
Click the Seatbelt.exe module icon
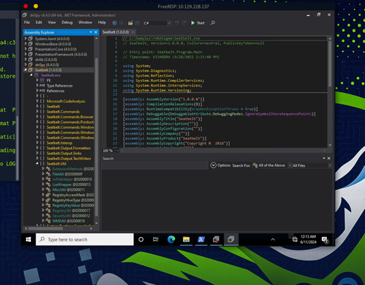tap(36, 75)
